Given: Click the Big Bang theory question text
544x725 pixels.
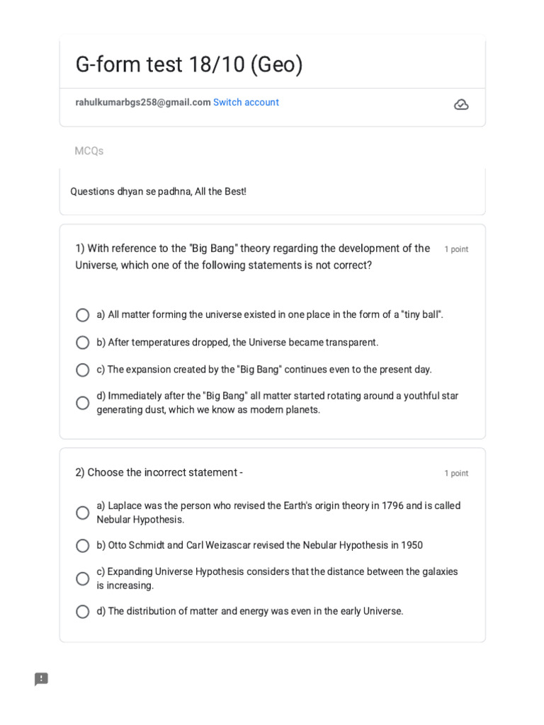Looking at the screenshot, I should click(x=252, y=257).
